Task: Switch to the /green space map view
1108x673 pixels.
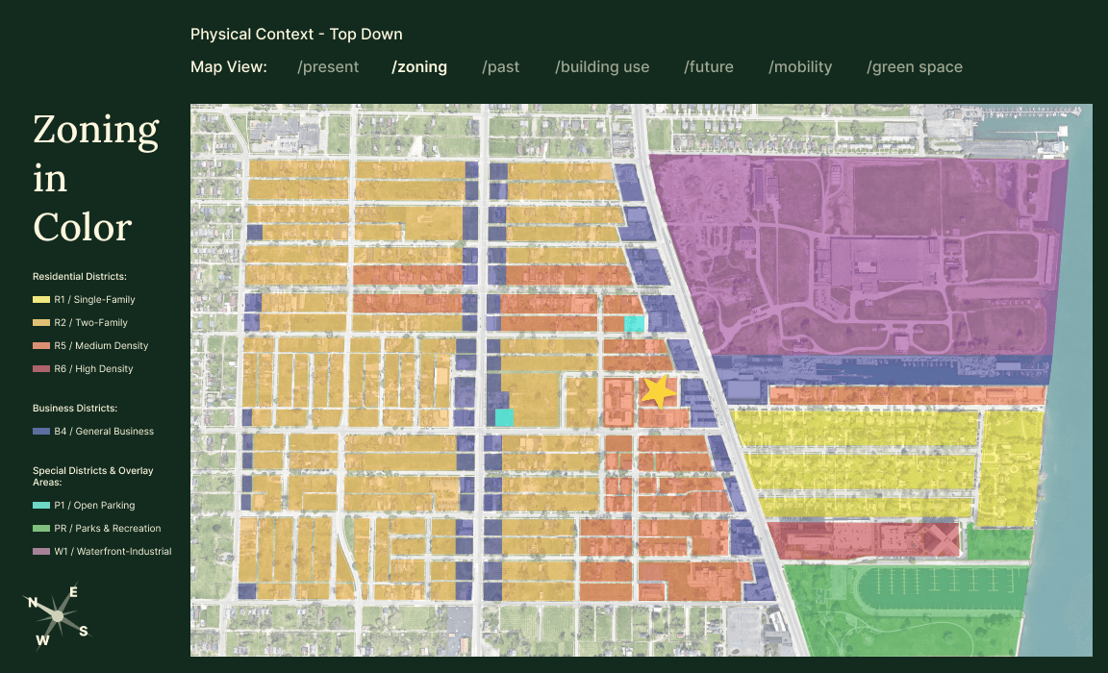Action: pos(915,66)
